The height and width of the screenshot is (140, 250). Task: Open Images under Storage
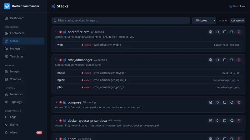[23, 72]
